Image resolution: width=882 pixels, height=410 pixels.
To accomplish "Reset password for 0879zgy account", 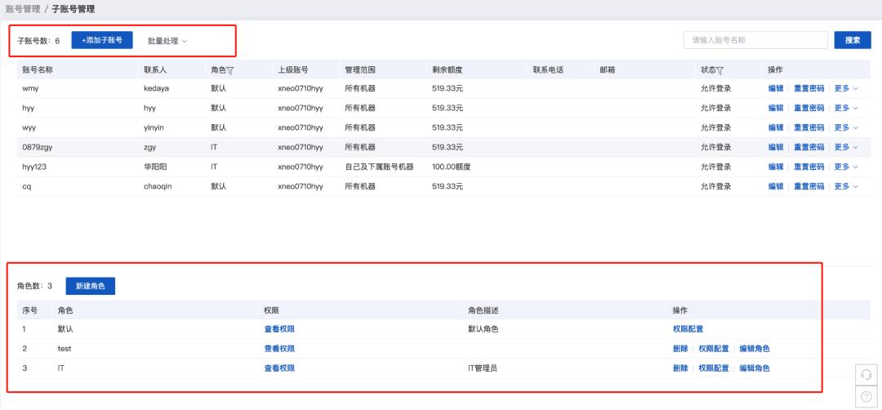I will pyautogui.click(x=808, y=147).
